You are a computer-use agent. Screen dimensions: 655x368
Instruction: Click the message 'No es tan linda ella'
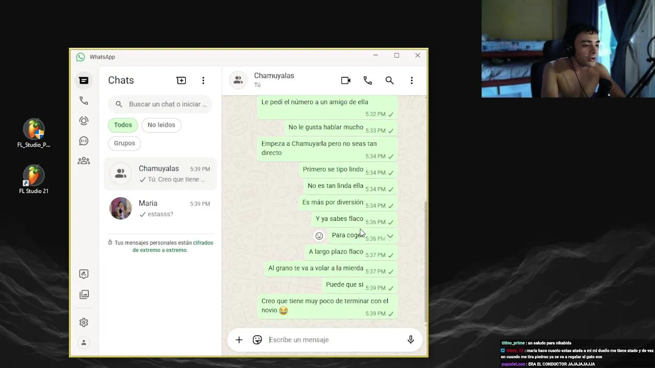click(x=351, y=186)
